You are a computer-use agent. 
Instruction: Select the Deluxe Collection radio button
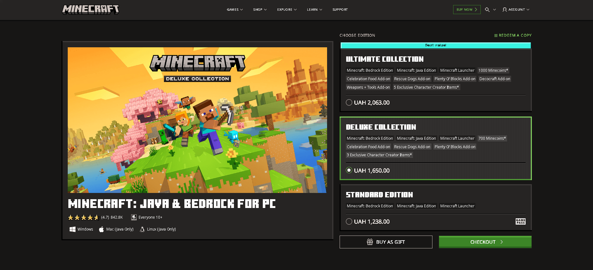(349, 170)
